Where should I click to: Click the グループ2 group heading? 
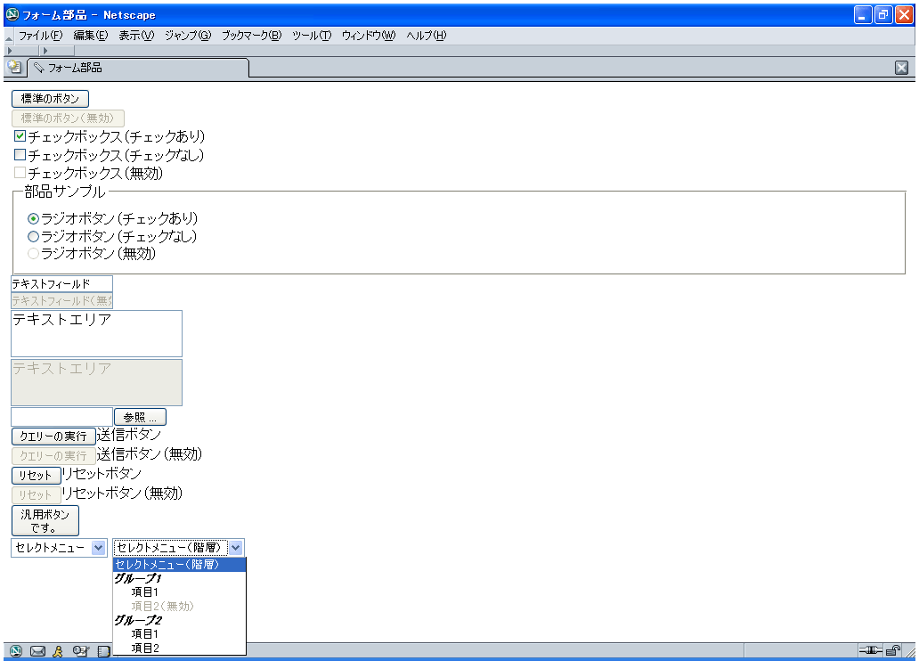(x=138, y=620)
